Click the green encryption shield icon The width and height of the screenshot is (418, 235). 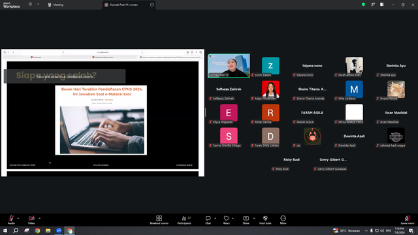pyautogui.click(x=363, y=5)
